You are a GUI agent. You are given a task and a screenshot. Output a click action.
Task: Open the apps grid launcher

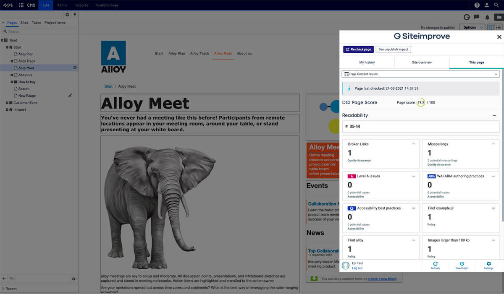point(21,5)
